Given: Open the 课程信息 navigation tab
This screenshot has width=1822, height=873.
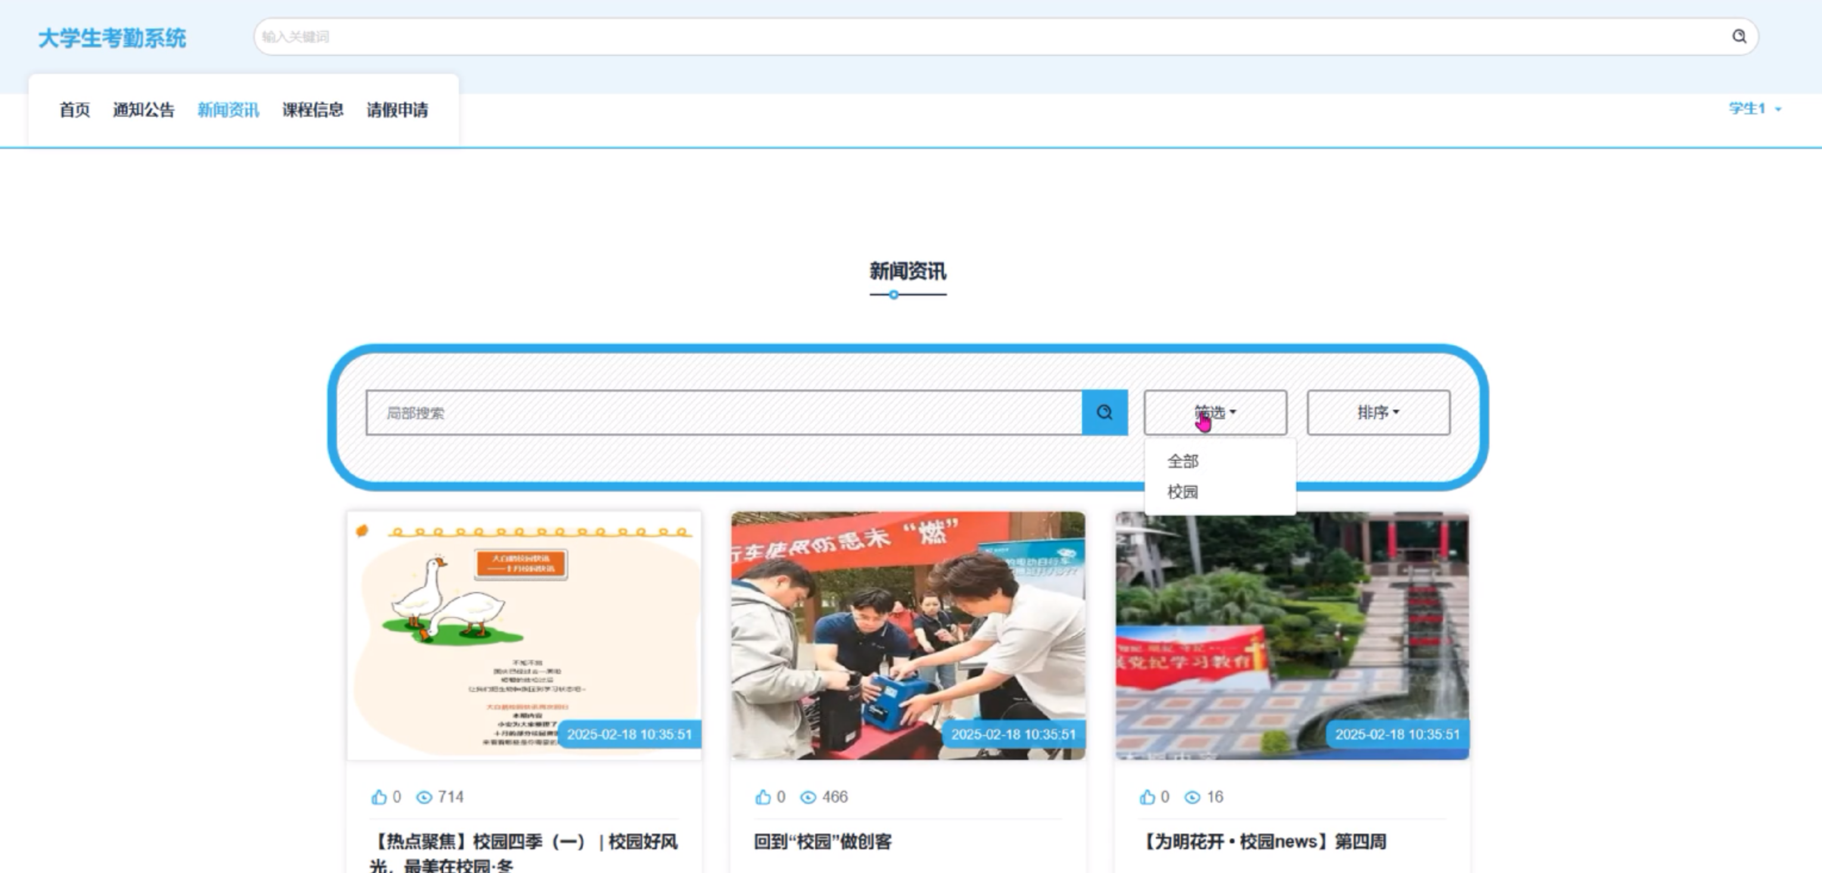Looking at the screenshot, I should pyautogui.click(x=313, y=110).
